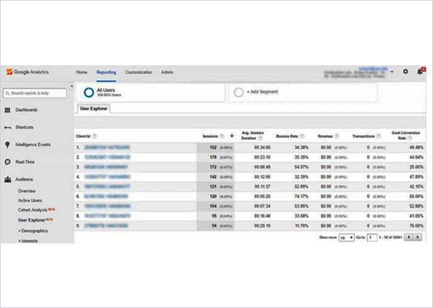Switch to the Customization tab
This screenshot has height=308, width=433.
(138, 72)
